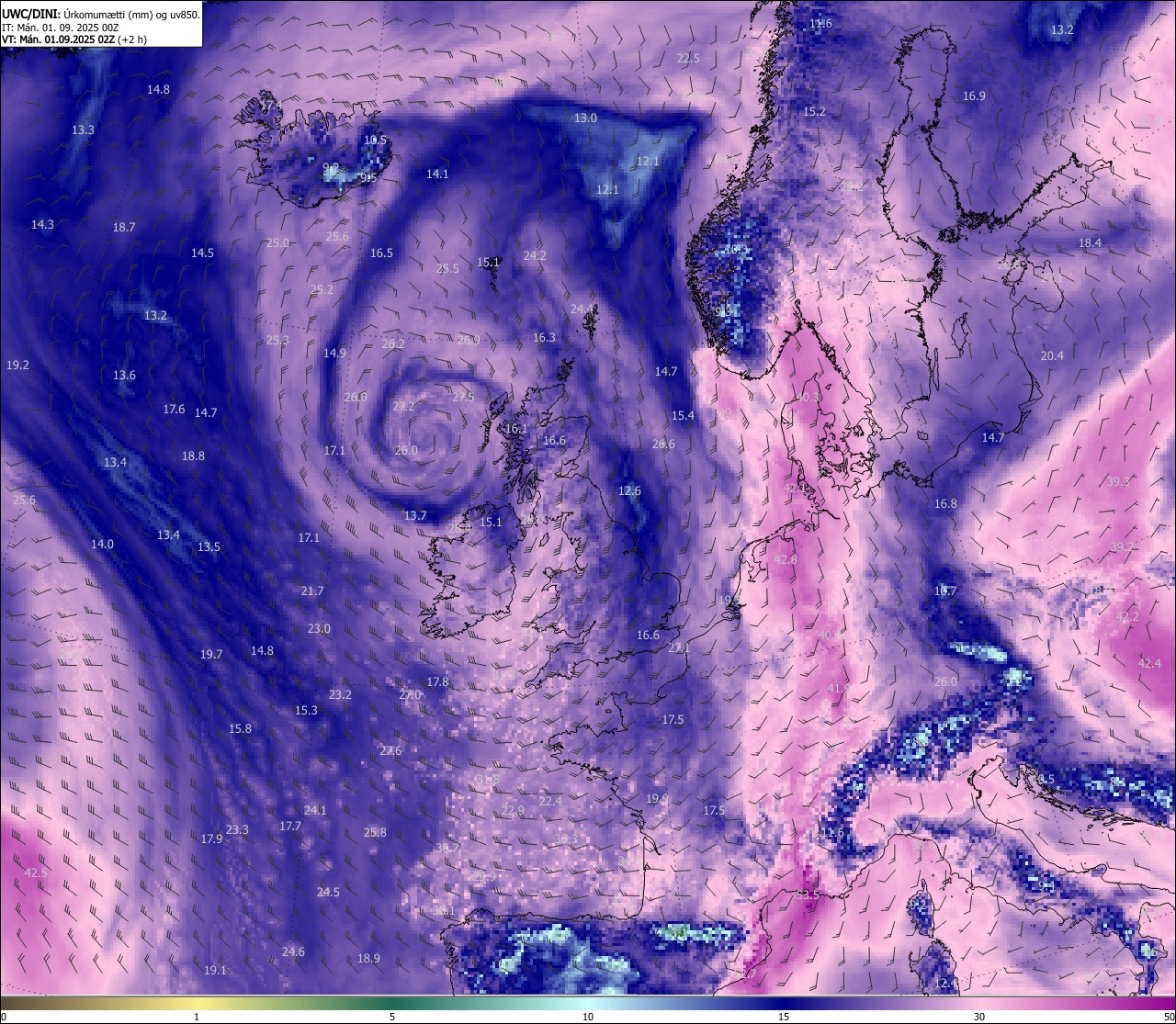Screen dimensions: 1176x1024
Task: Click the 27.5 value label
Action: 463,397
